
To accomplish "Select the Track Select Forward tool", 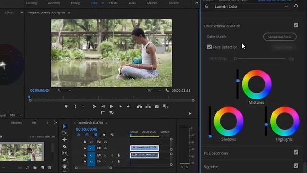I will pos(64,133).
